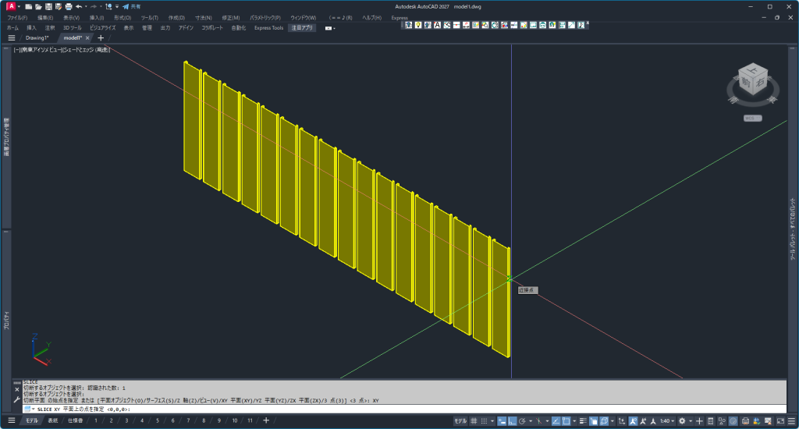Switch to the Drawing1* file tab
The width and height of the screenshot is (799, 429).
[x=37, y=37]
